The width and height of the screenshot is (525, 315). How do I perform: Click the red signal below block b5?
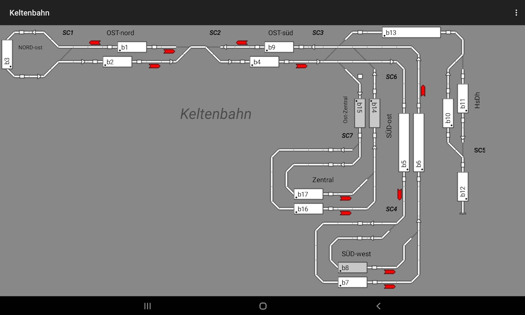(x=400, y=194)
